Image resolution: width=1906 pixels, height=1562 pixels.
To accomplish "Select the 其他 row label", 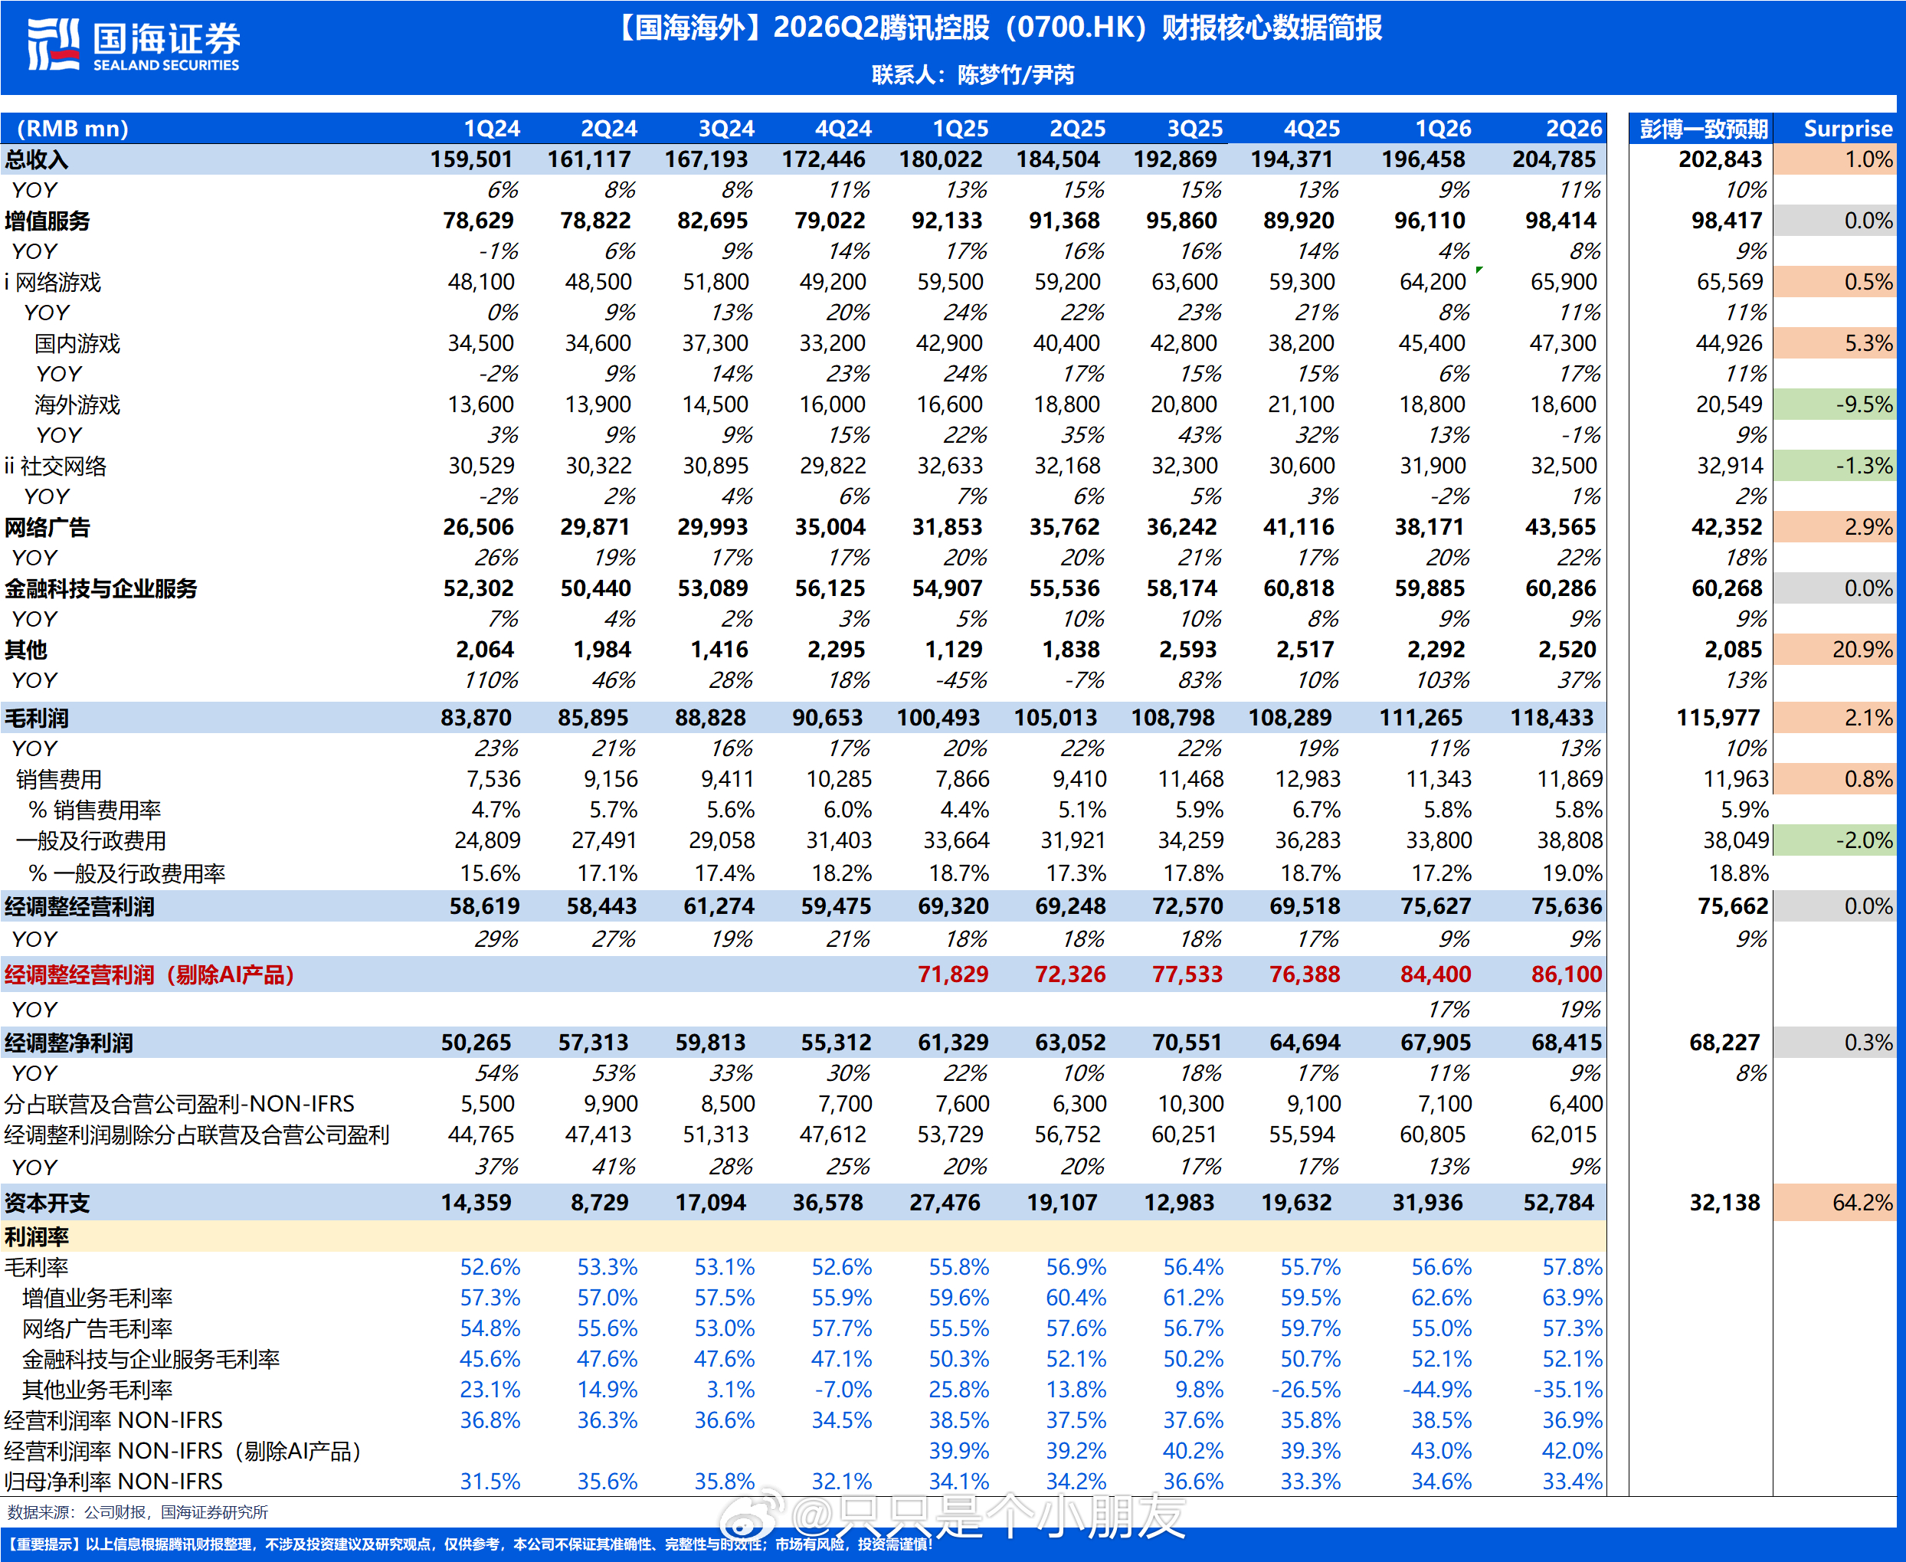I will click(26, 650).
